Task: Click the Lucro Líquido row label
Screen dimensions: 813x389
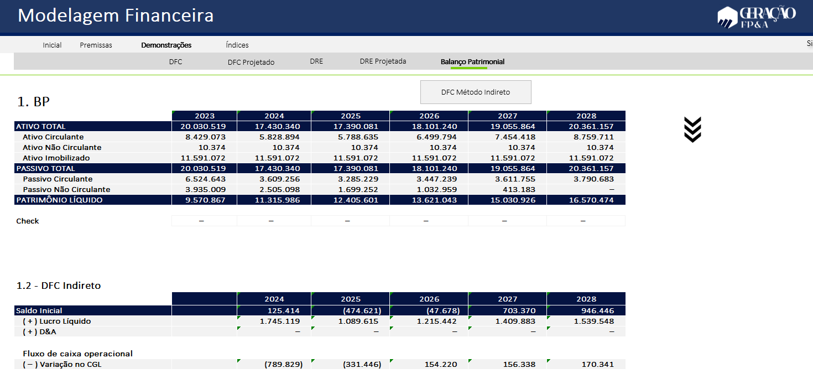Action: tap(56, 321)
